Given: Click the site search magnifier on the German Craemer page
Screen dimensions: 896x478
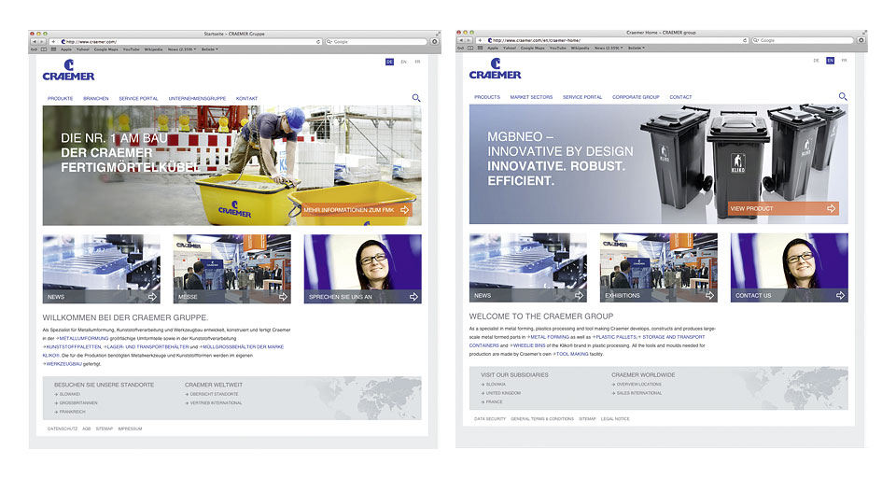Looking at the screenshot, I should [x=416, y=98].
